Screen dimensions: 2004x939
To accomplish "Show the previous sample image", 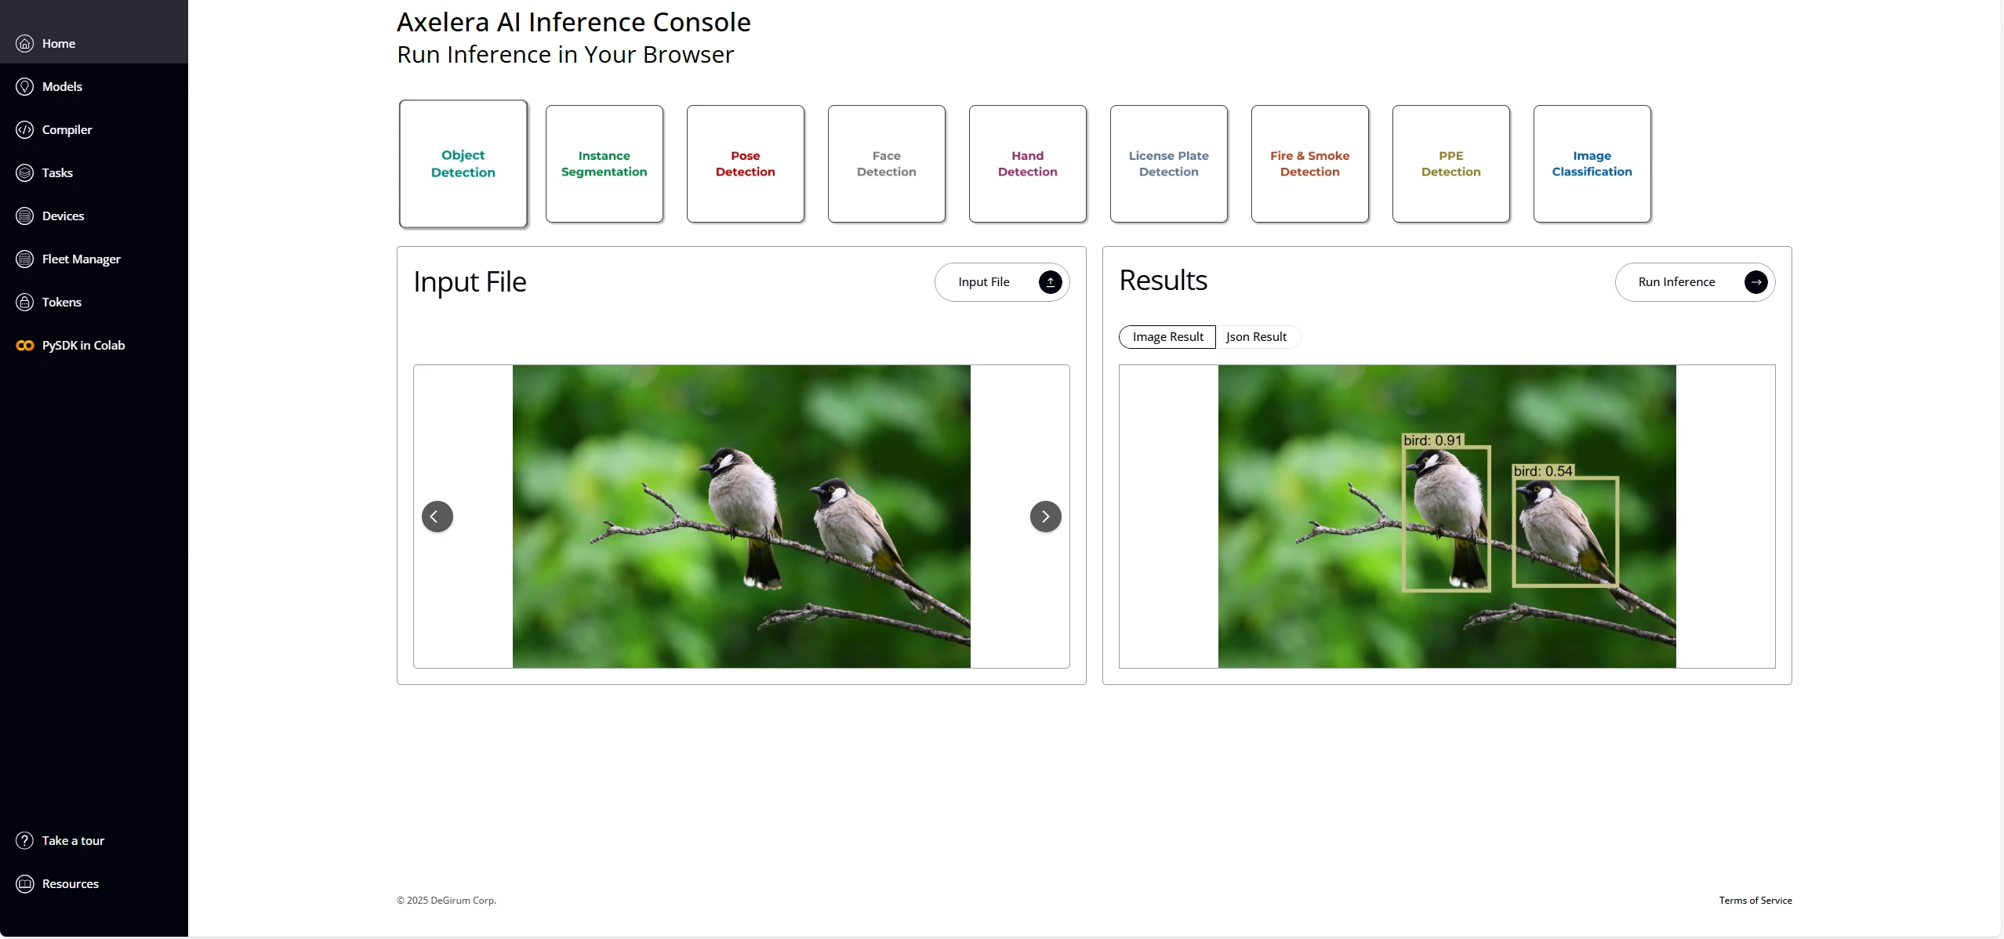I will [x=437, y=517].
